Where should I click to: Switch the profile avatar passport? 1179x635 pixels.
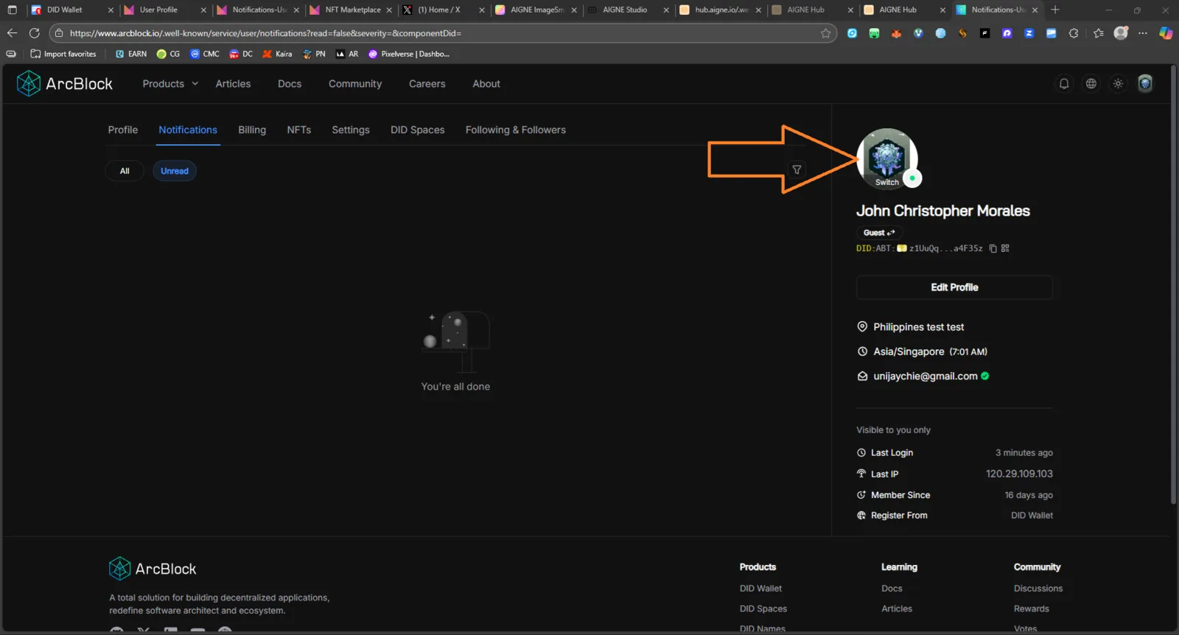[887, 158]
